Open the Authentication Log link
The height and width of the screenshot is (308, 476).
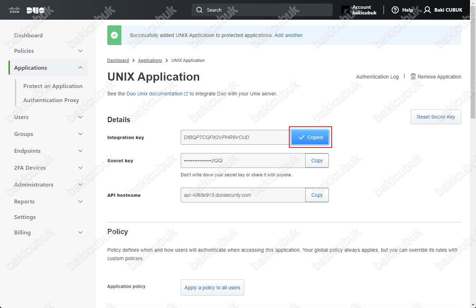click(x=377, y=77)
